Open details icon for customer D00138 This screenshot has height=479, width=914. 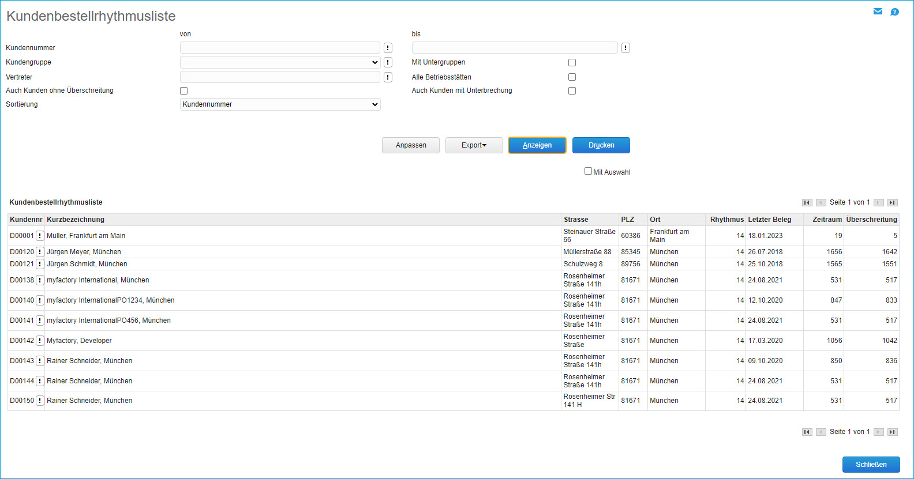(x=40, y=280)
